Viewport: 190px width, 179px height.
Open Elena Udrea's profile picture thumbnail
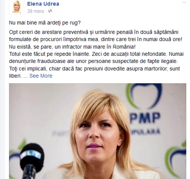[x=17, y=7]
